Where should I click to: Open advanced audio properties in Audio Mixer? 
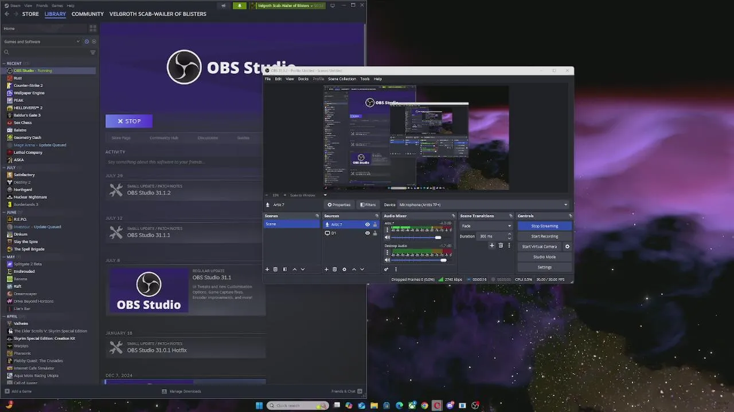pyautogui.click(x=386, y=270)
